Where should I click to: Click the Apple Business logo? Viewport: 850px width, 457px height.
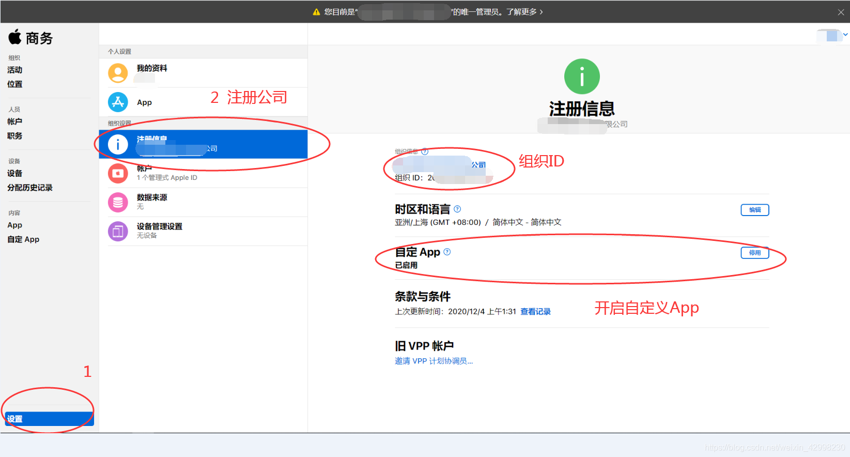[30, 37]
